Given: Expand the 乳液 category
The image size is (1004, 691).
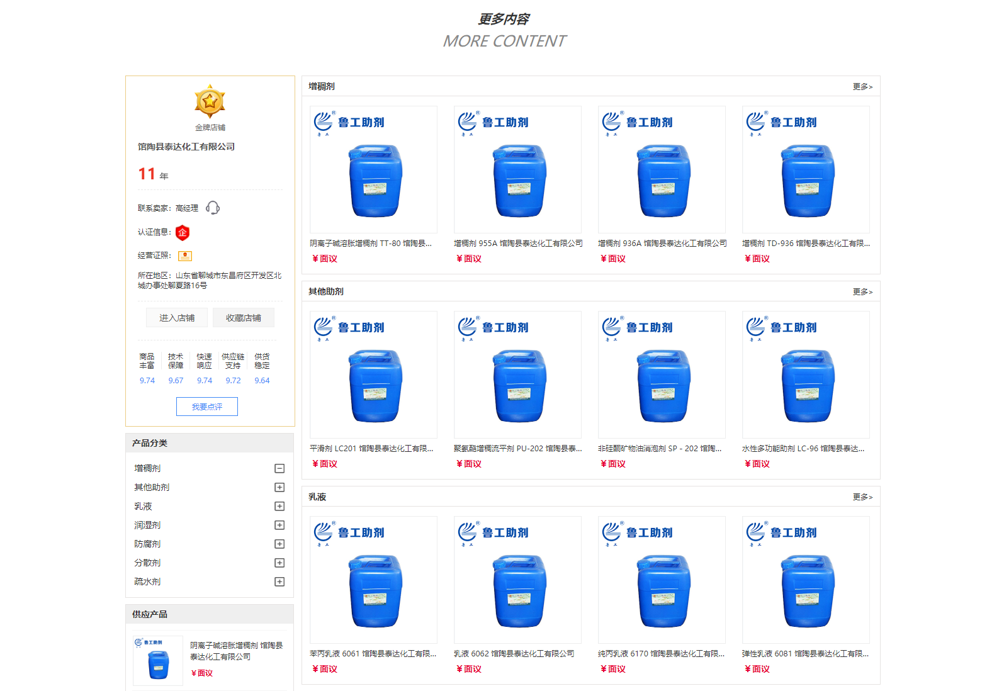Looking at the screenshot, I should (279, 506).
